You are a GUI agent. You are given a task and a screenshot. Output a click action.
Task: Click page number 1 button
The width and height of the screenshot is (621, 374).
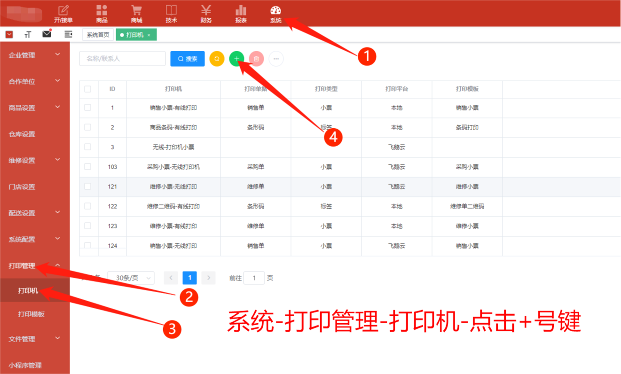click(x=189, y=278)
